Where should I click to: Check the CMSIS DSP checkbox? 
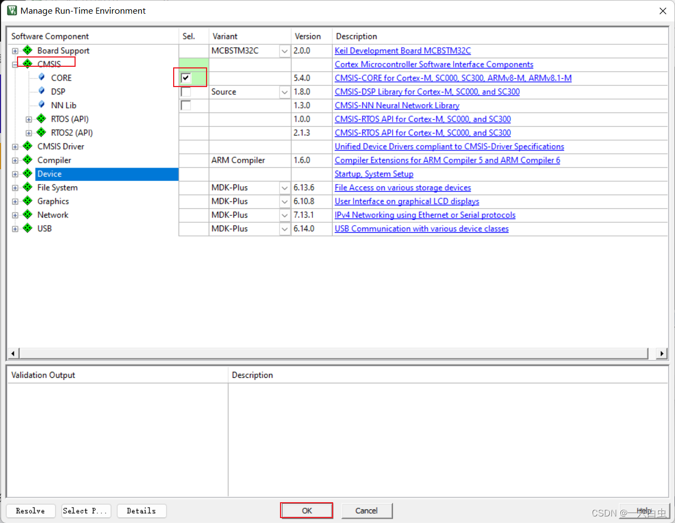coord(186,91)
